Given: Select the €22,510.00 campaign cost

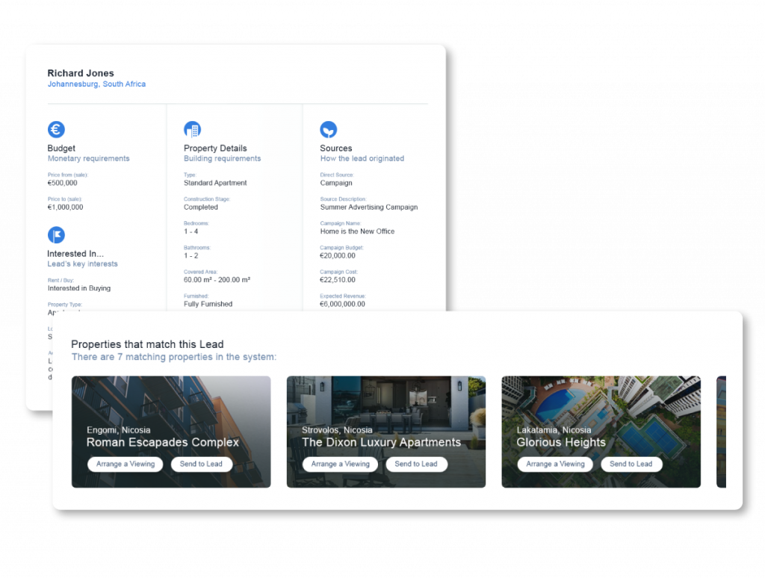Looking at the screenshot, I should click(338, 280).
